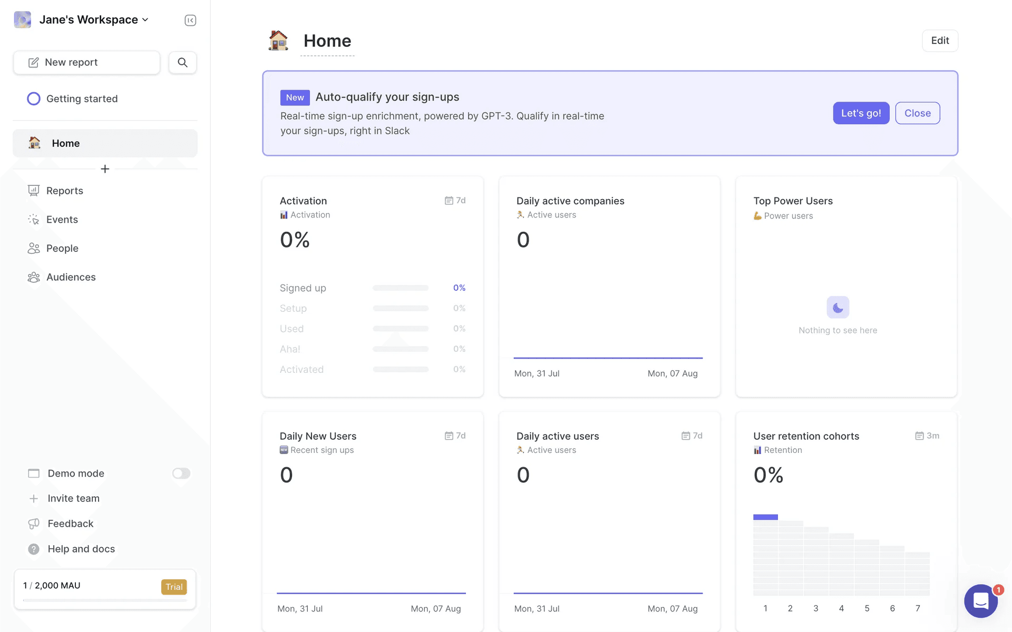Open Daily New Users 7d range selector
The height and width of the screenshot is (632, 1012).
tap(455, 436)
